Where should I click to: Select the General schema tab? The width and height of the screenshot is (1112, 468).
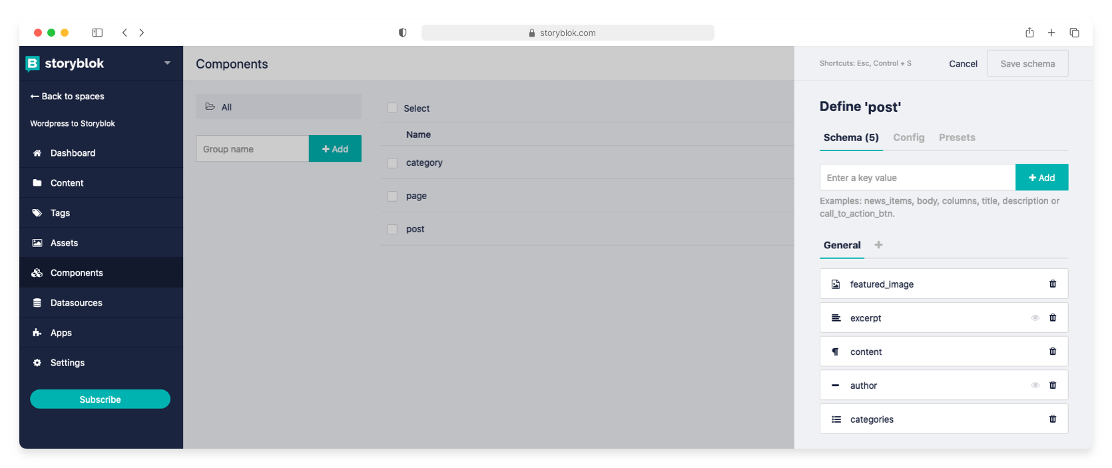click(x=842, y=246)
